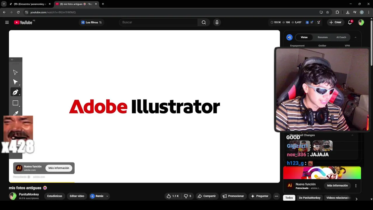Collapse the Thumbnail Changes section
Image resolution: width=373 pixels, height=210 pixels.
pos(352,135)
